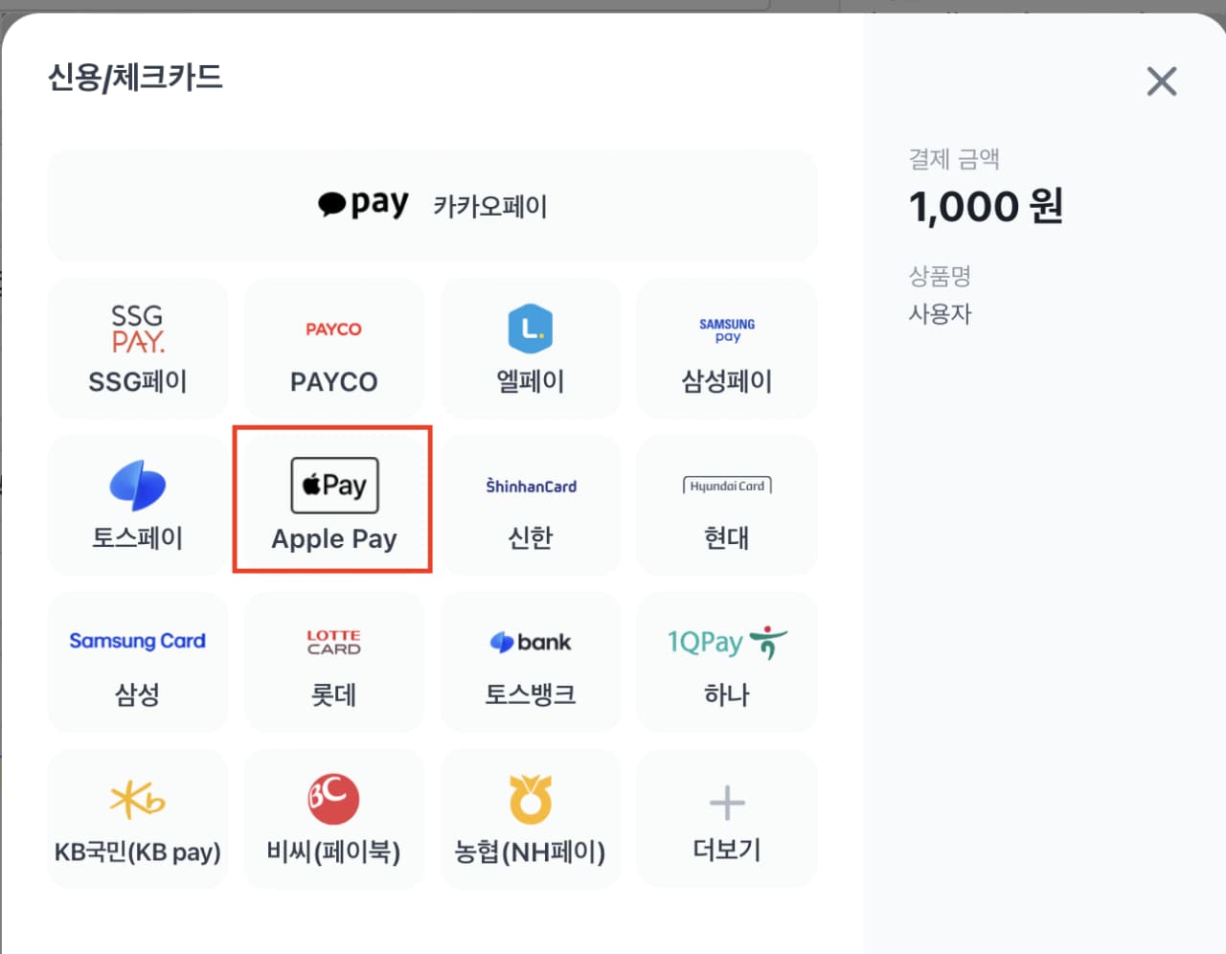
Task: Select the Hyundai Card option
Action: click(x=726, y=506)
